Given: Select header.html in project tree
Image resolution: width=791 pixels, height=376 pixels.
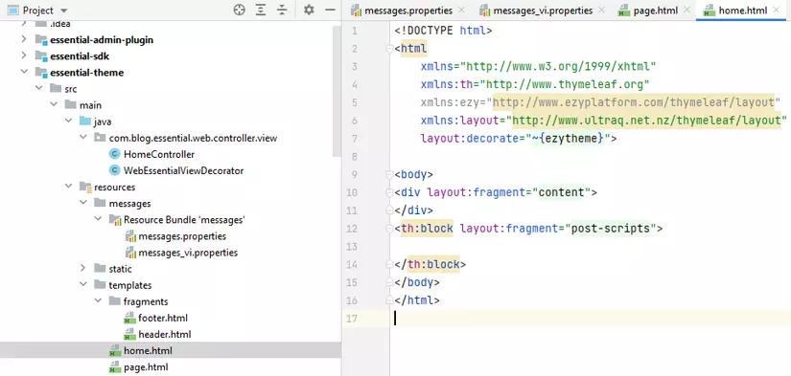Looking at the screenshot, I should tap(165, 334).
